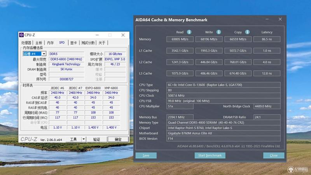Click Memory Copy value 66559 MB/s
The image size is (311, 175).
coord(238,39)
